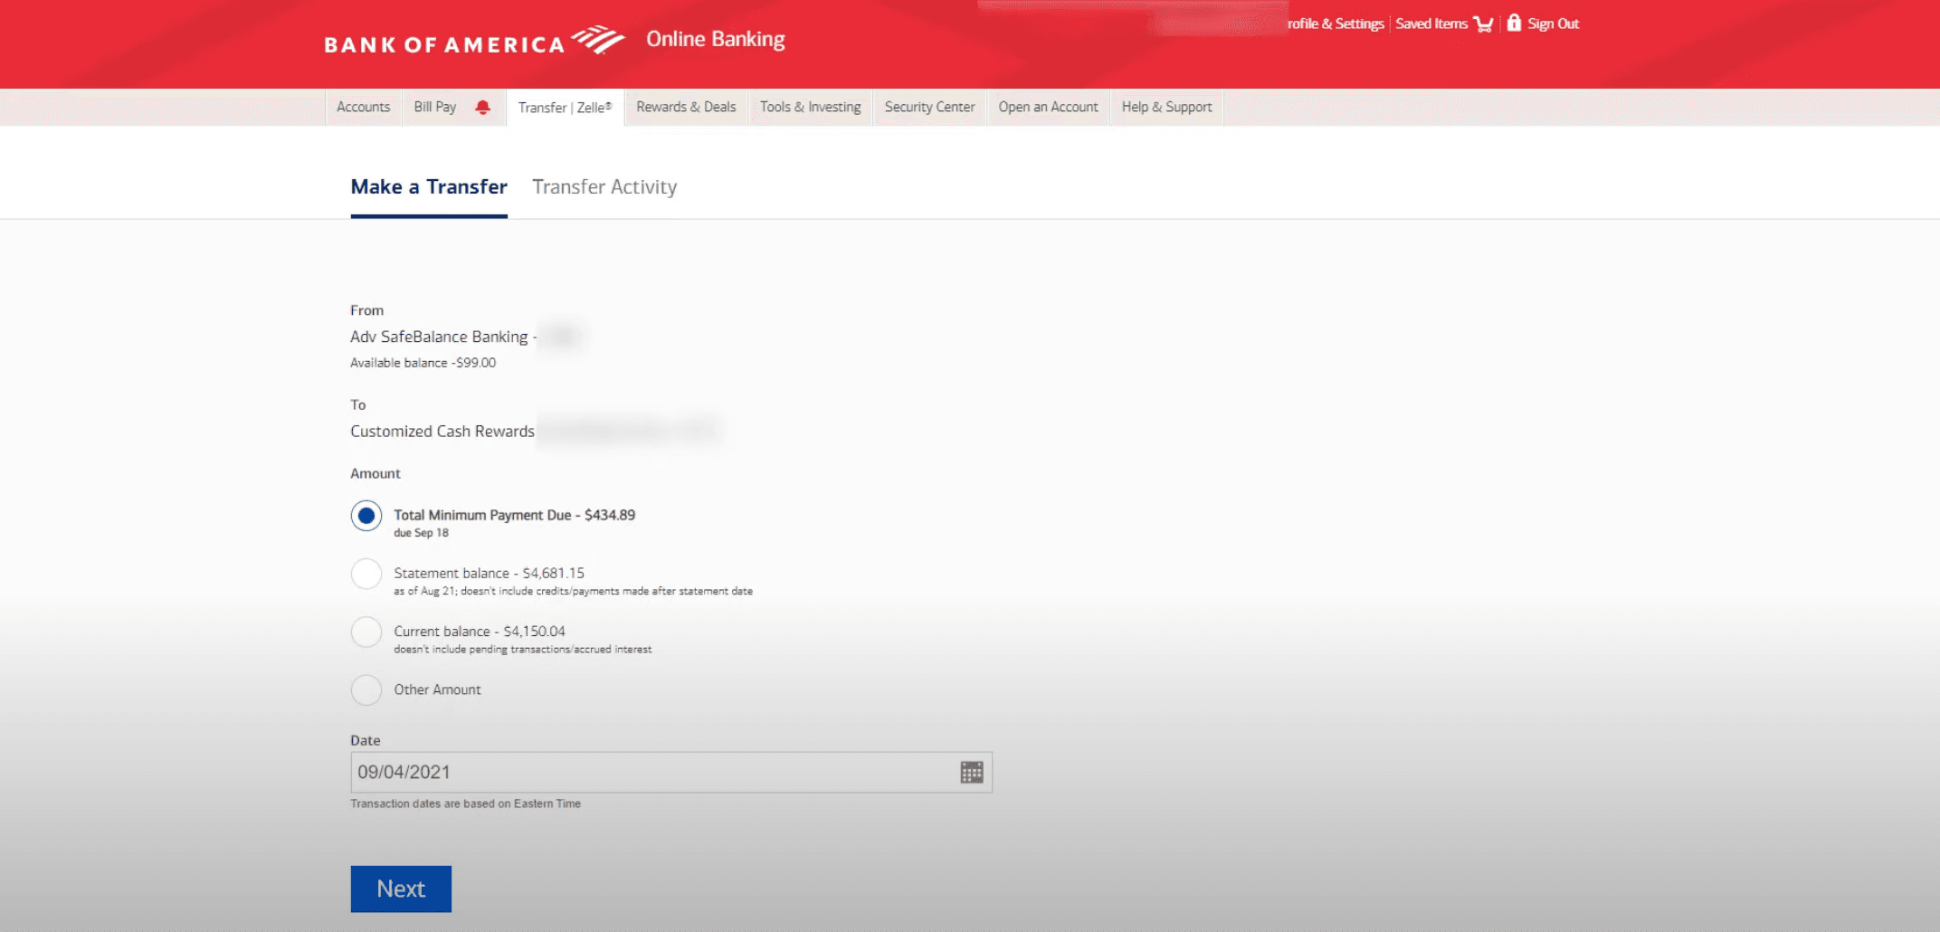Open Rewards & Deals menu
This screenshot has height=932, width=1940.
(x=686, y=107)
